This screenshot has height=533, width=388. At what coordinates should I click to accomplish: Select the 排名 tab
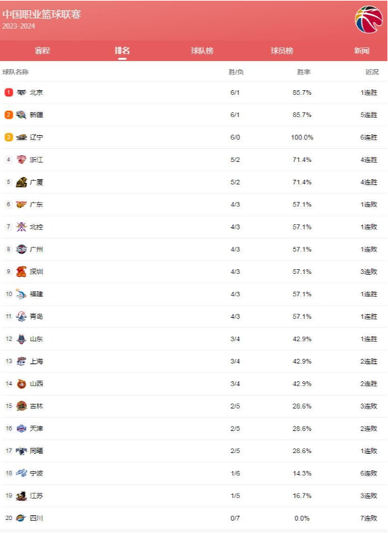tap(122, 50)
